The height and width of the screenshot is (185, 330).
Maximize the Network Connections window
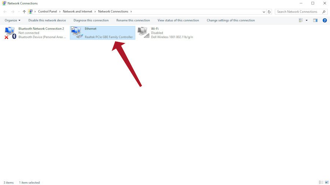click(x=313, y=3)
